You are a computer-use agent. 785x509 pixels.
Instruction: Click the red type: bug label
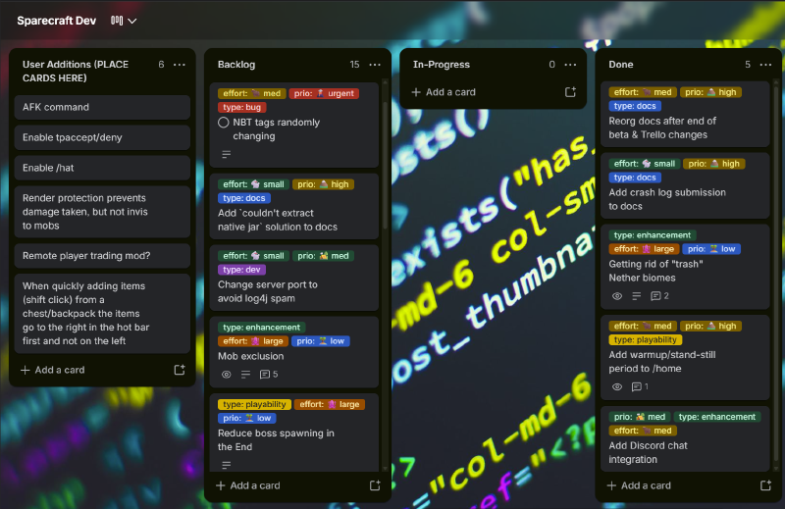pyautogui.click(x=241, y=107)
